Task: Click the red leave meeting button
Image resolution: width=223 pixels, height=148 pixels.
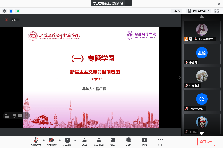Action: 206,141
